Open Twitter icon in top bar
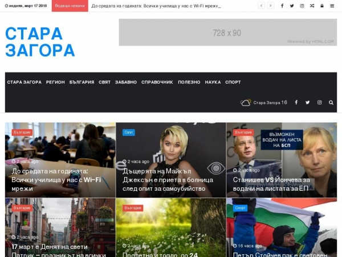This screenshot has width=342, height=257. [x=292, y=6]
